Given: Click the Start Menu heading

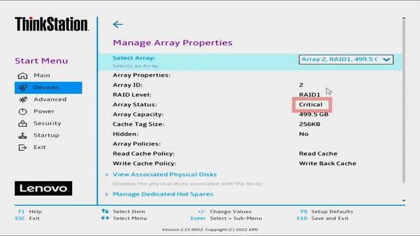Looking at the screenshot, I should coord(41,61).
